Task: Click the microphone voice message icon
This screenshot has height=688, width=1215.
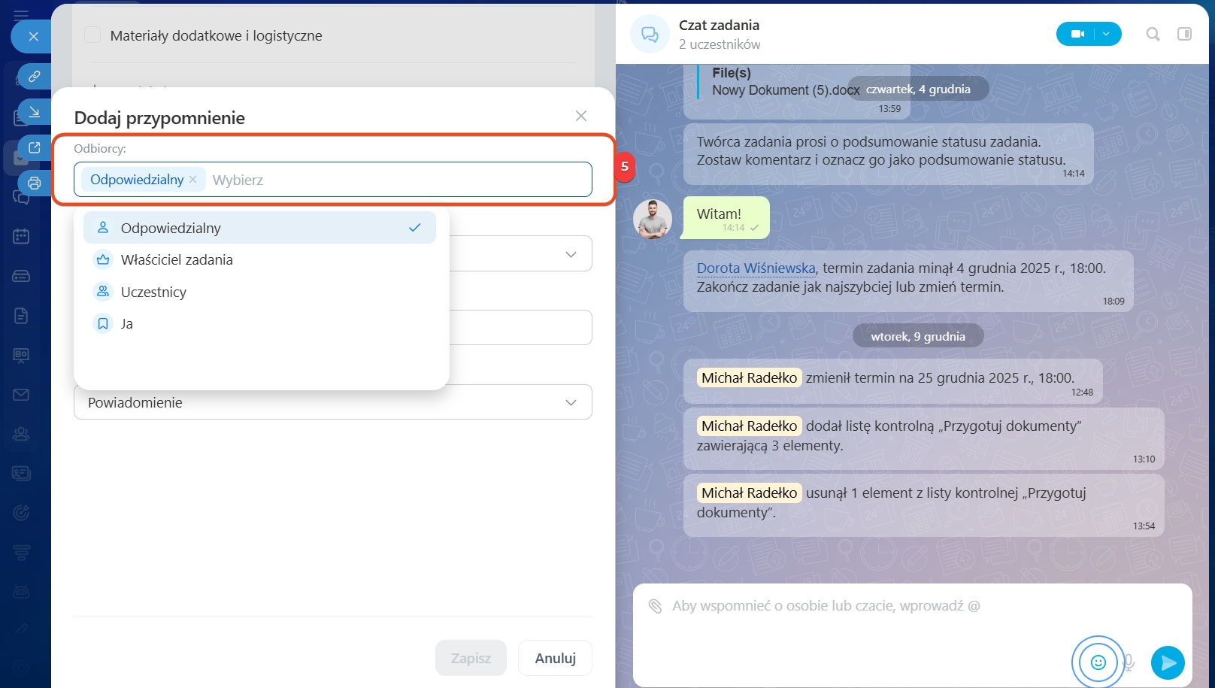Action: 1129,662
